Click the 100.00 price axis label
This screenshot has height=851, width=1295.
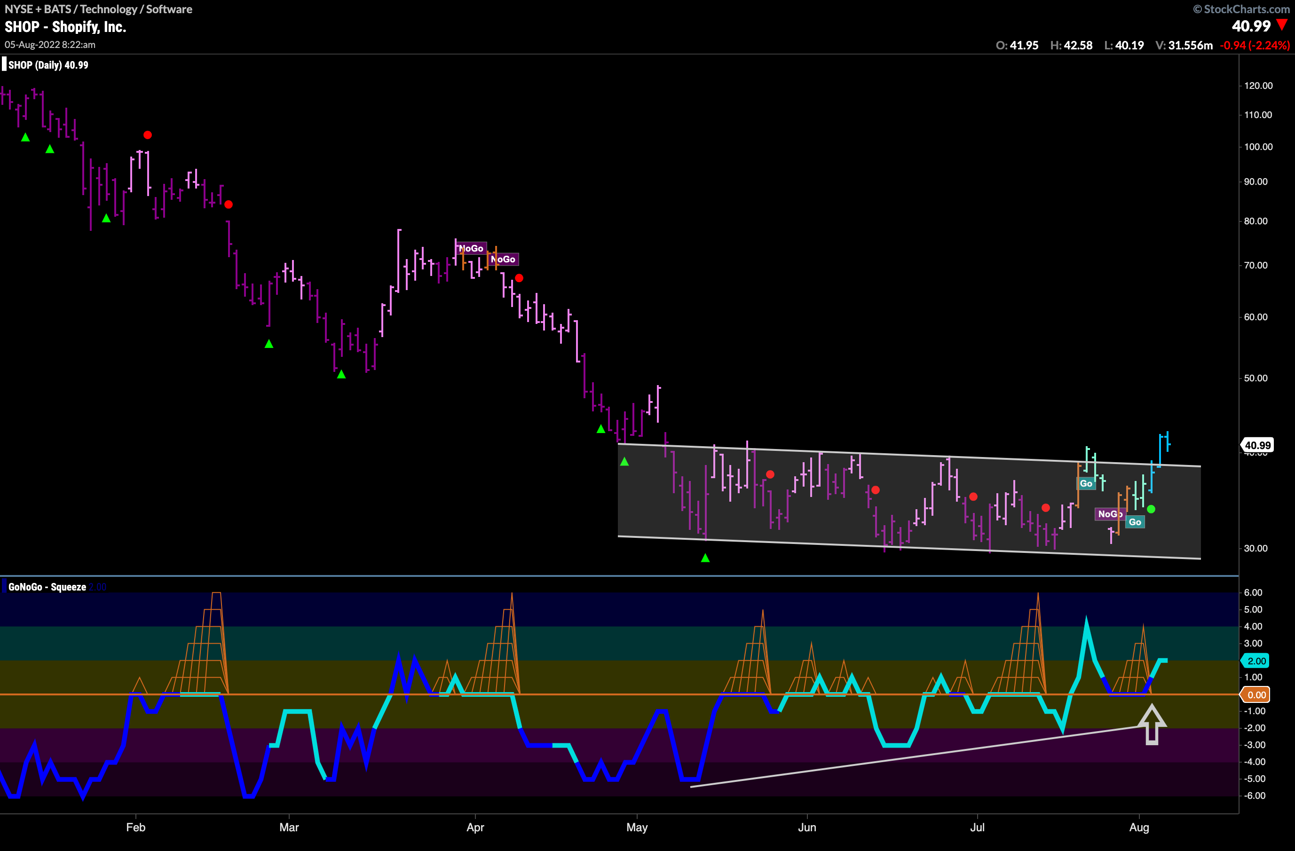coord(1258,147)
